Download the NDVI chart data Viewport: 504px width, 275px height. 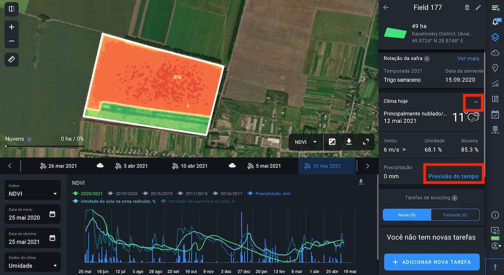click(360, 182)
